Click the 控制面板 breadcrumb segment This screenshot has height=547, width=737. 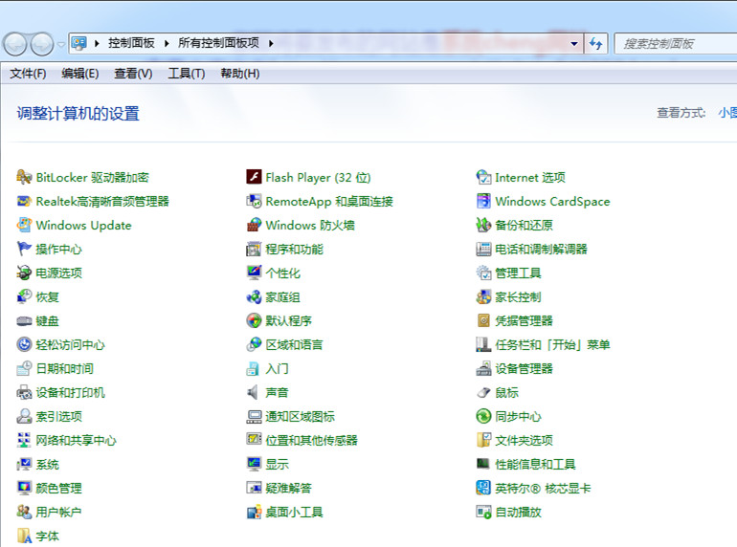132,43
